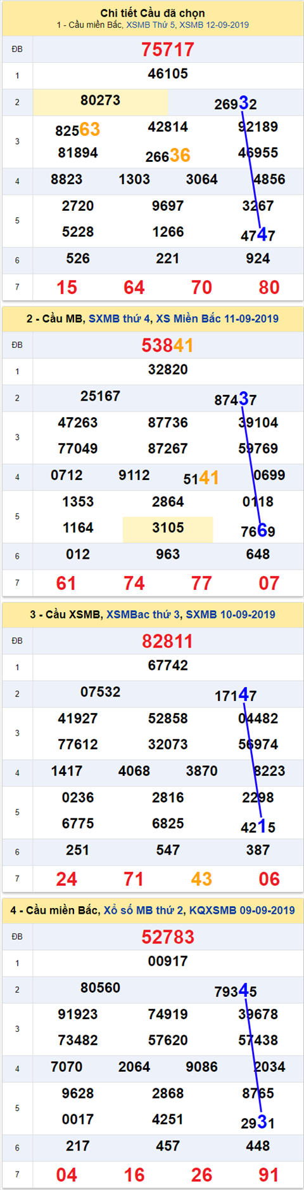Select the number 91923
The width and height of the screenshot is (304, 1190).
pos(78,1015)
